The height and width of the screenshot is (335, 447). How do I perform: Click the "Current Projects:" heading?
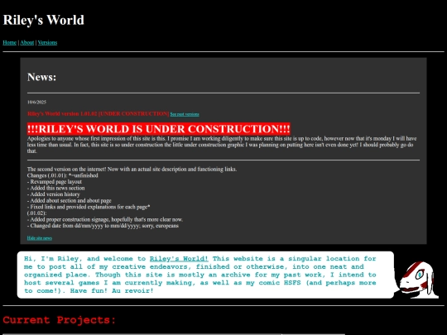click(60, 320)
